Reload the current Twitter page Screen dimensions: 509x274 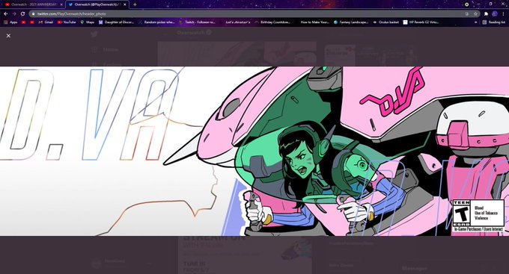(x=22, y=14)
